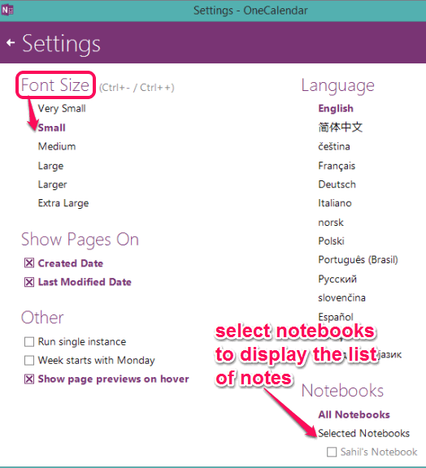Image resolution: width=426 pixels, height=468 pixels.
Task: Choose Português (Brasil) language
Action: click(x=358, y=260)
